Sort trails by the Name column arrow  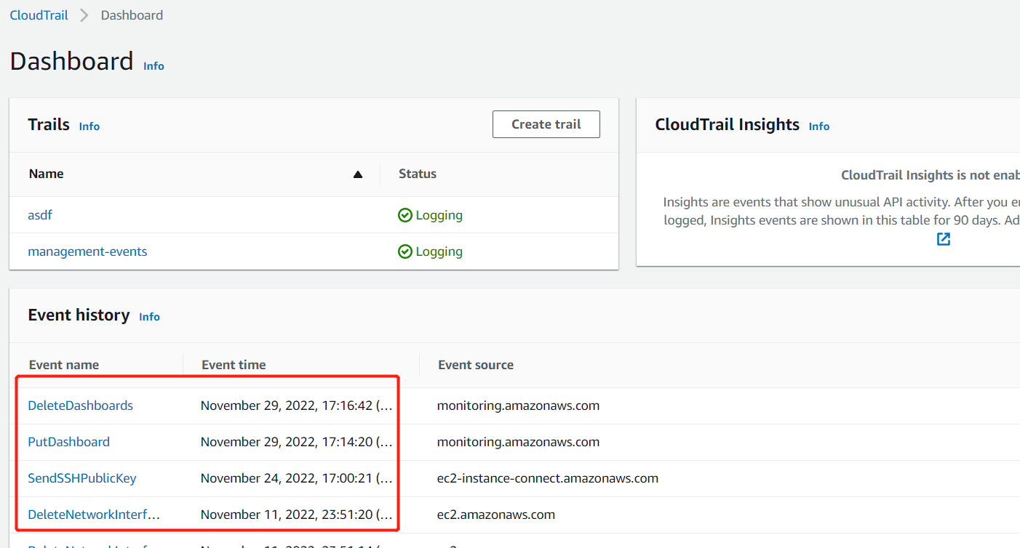[357, 174]
